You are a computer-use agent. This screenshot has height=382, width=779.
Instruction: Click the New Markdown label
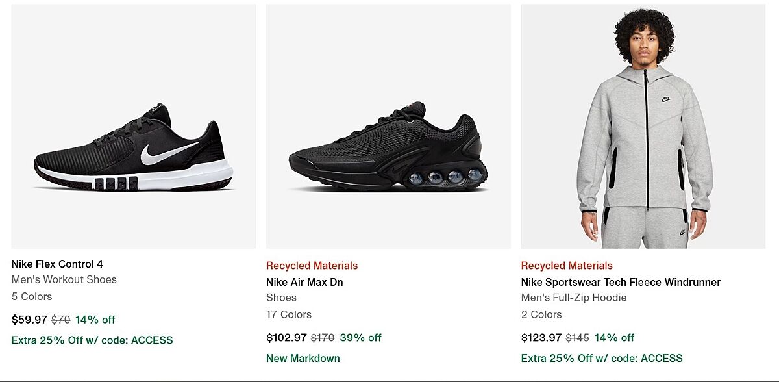(303, 358)
